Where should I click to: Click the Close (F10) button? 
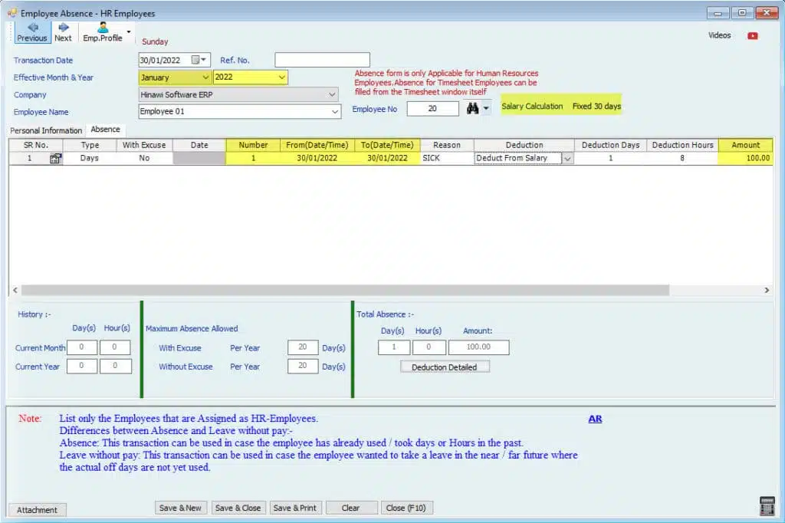(x=406, y=508)
